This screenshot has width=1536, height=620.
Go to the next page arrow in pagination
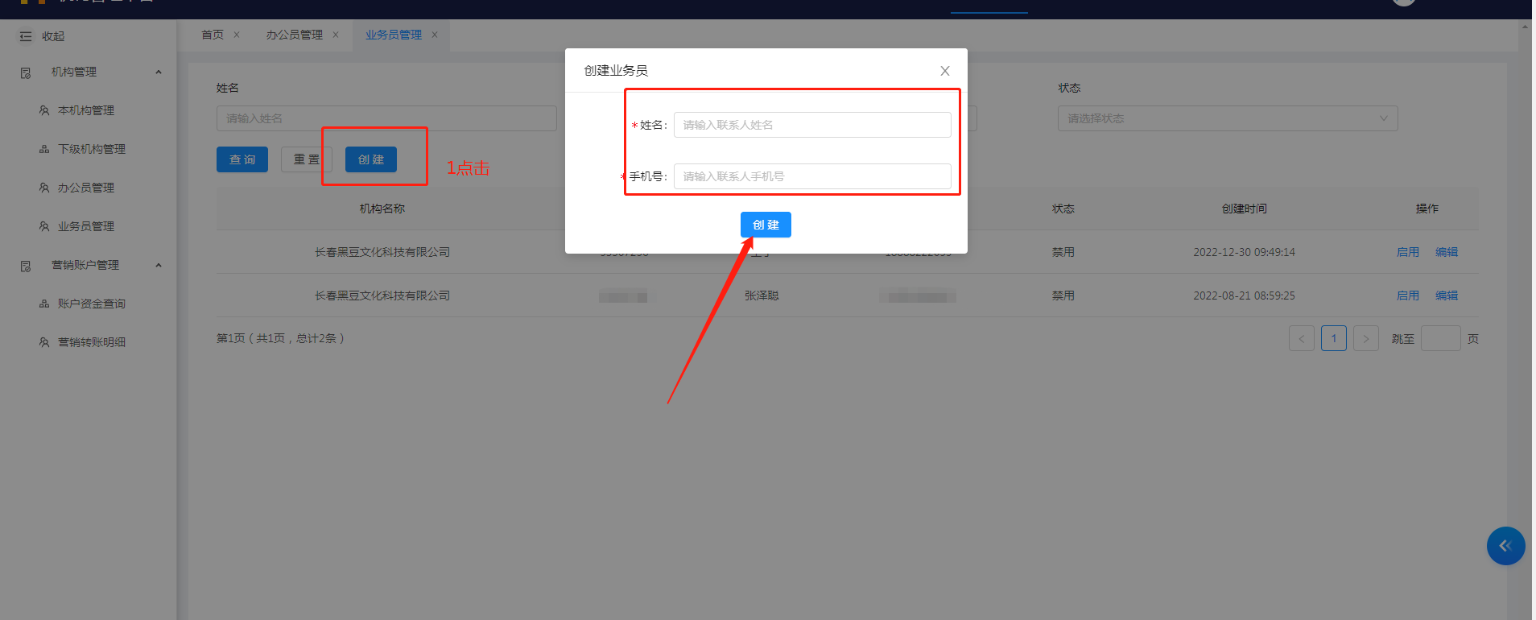(1366, 338)
